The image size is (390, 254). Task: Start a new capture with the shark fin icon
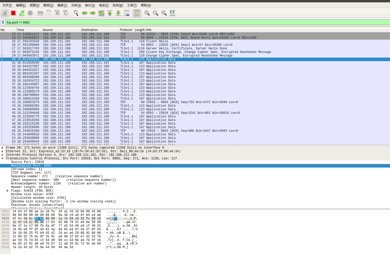click(5, 13)
